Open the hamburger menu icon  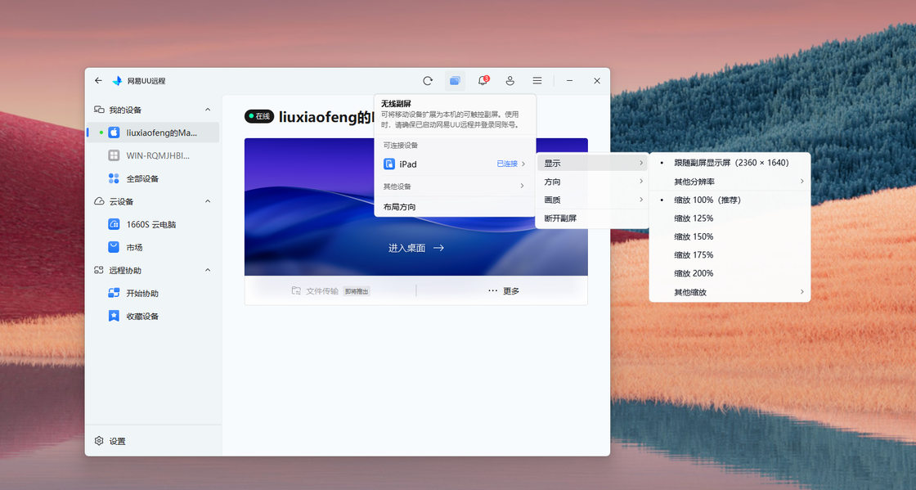537,81
